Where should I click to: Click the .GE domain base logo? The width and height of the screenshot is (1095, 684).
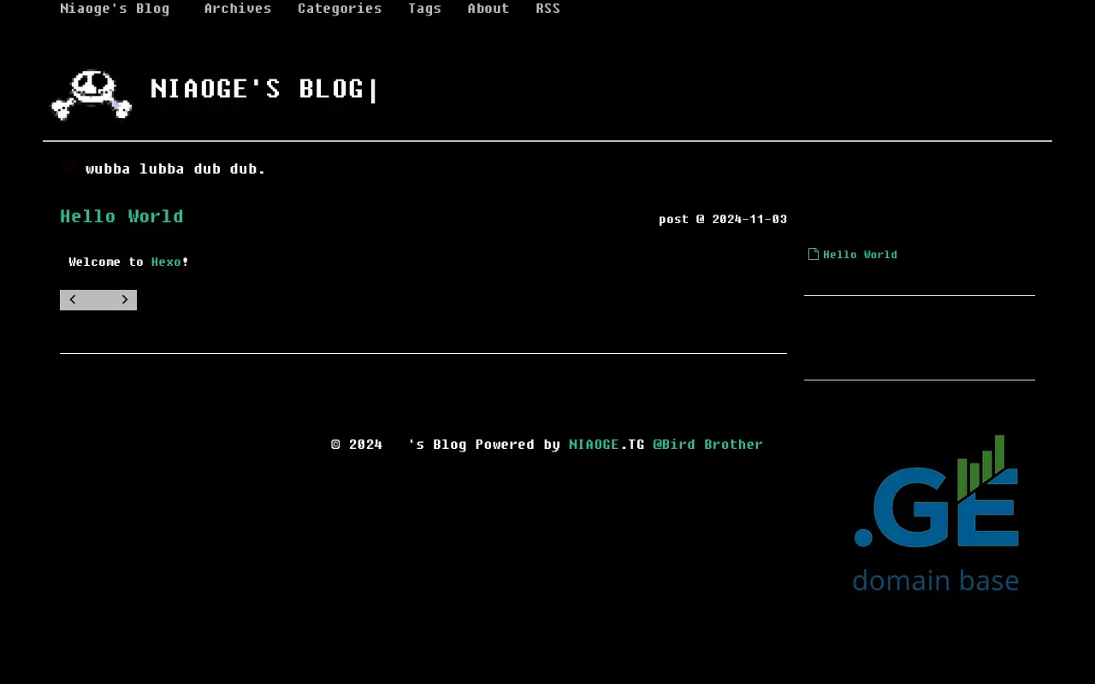[936, 513]
